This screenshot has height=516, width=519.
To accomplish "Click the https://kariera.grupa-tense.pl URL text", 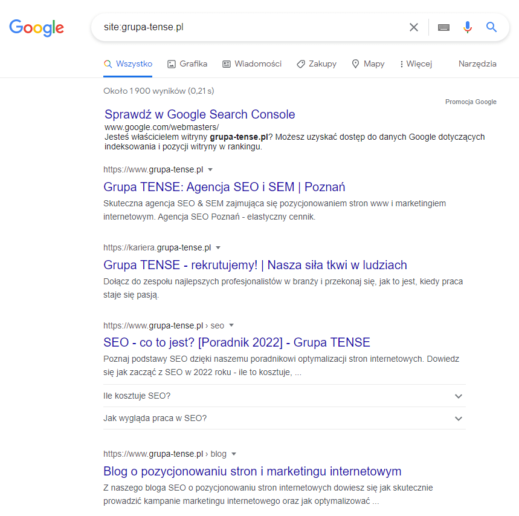I will [157, 247].
